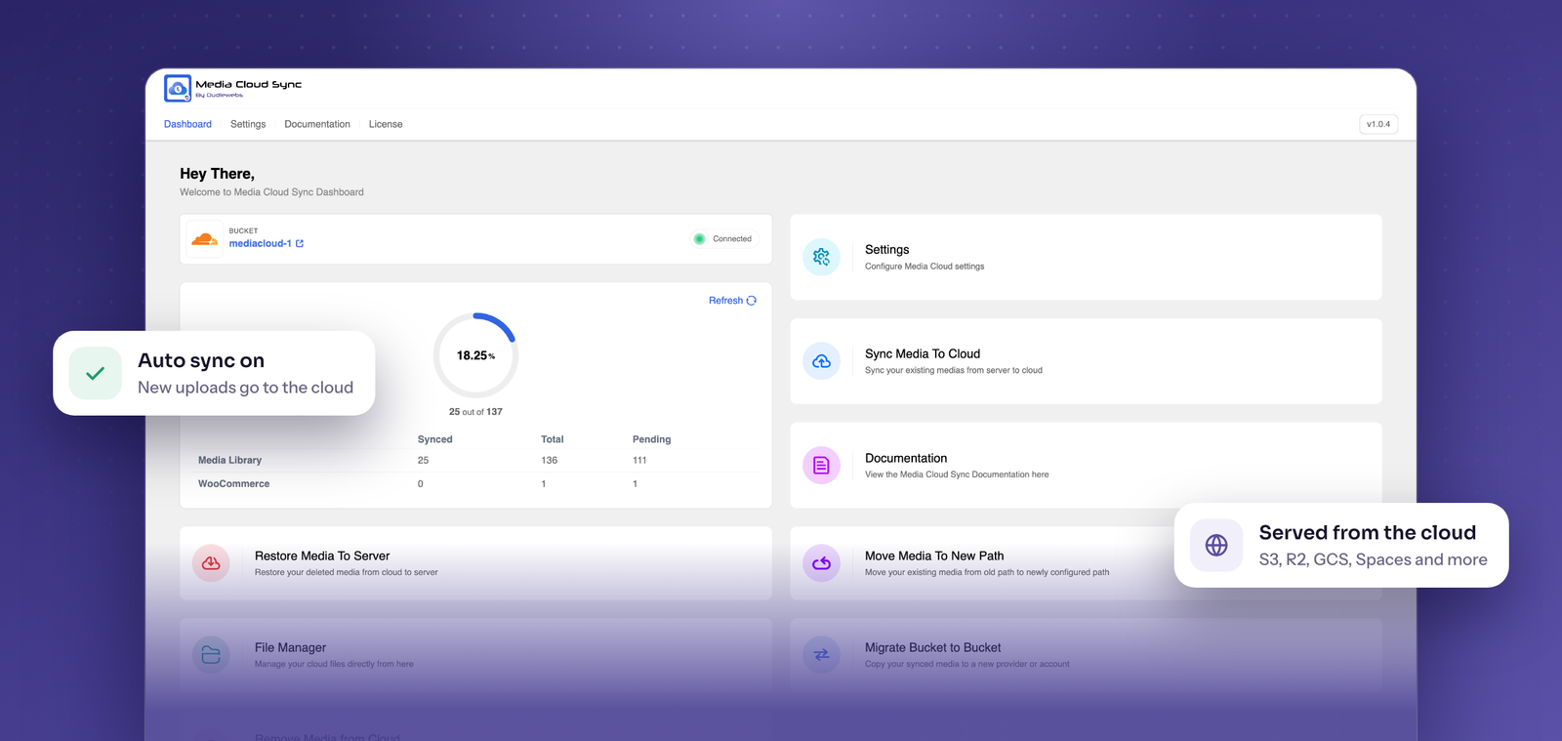Click the cloud upload icon for Sync Media
Image resolution: width=1562 pixels, height=741 pixels.
[x=821, y=361]
